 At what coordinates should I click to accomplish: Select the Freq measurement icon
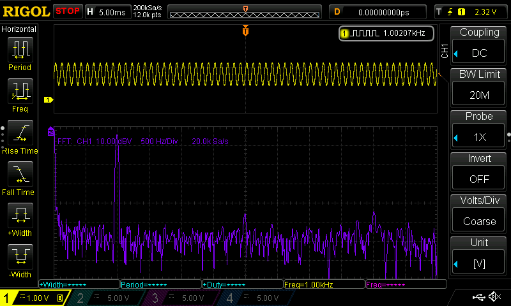19,91
